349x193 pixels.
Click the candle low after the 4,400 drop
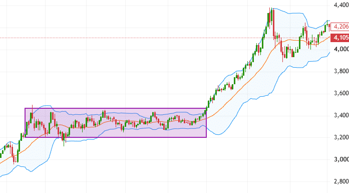283,58
